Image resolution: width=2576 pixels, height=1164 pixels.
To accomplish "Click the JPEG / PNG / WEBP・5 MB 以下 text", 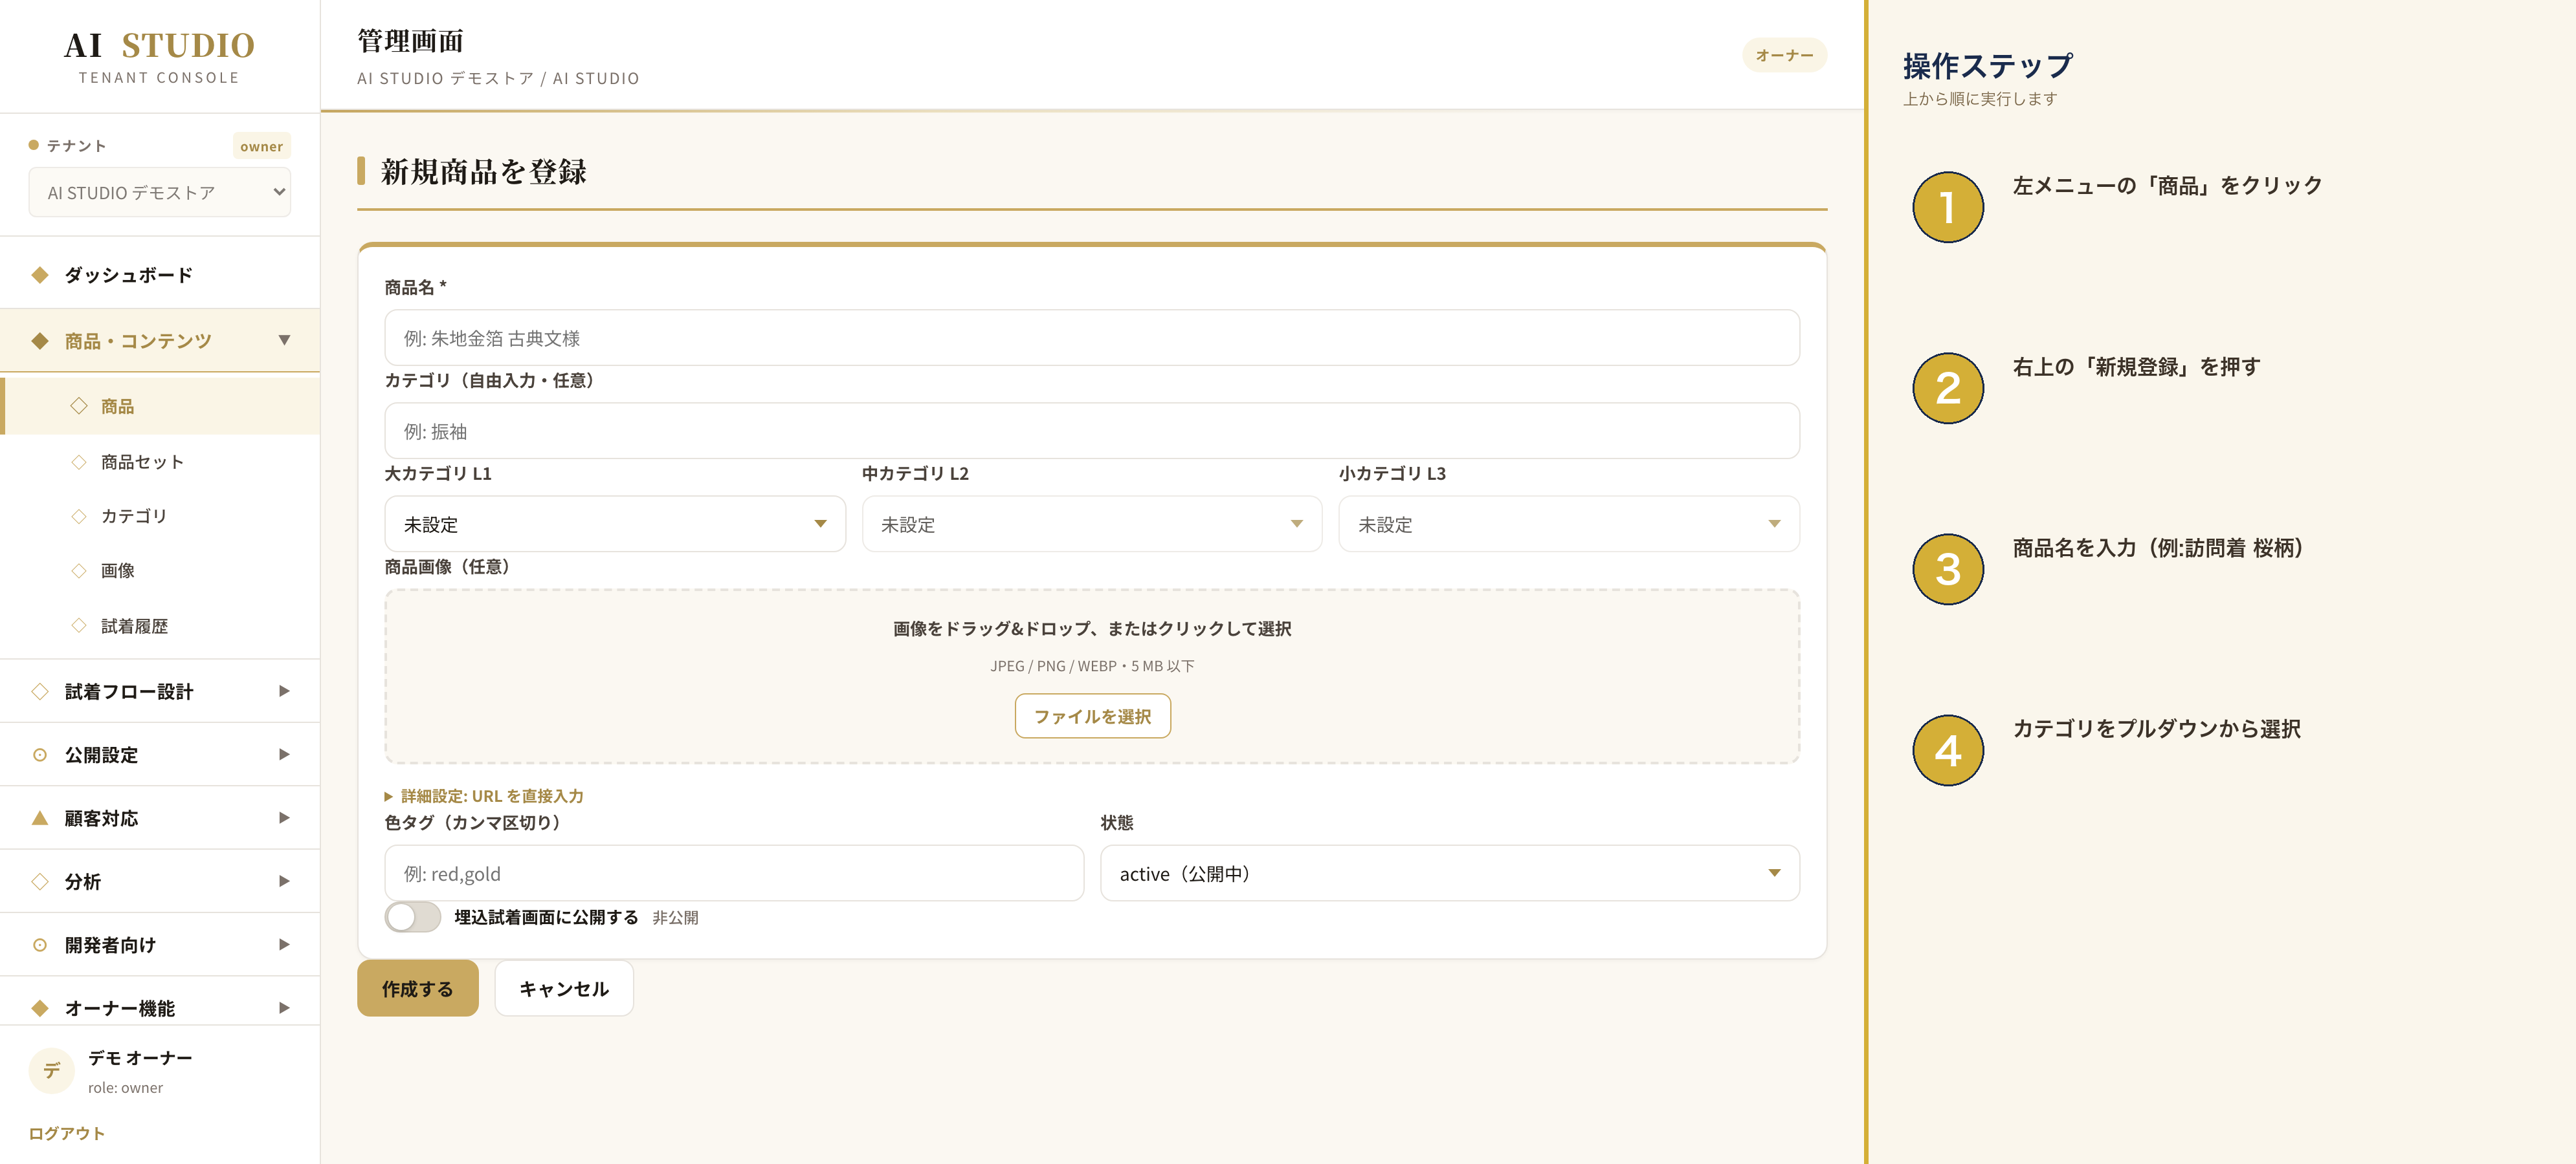I will pos(1092,665).
